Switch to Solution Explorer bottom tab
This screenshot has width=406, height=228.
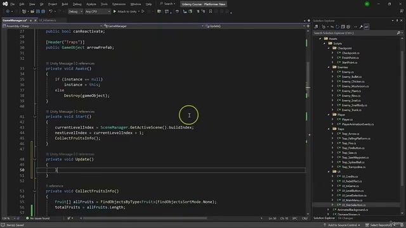pos(324,218)
